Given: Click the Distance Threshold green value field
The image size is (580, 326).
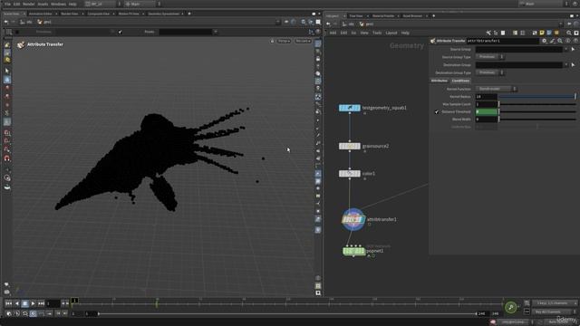Looking at the screenshot, I should [x=486, y=111].
